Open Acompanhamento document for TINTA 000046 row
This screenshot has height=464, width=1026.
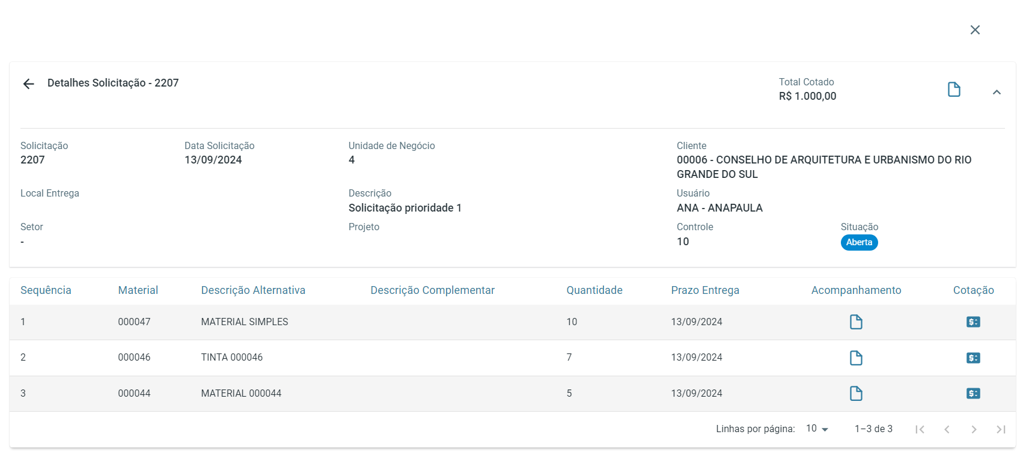click(856, 358)
